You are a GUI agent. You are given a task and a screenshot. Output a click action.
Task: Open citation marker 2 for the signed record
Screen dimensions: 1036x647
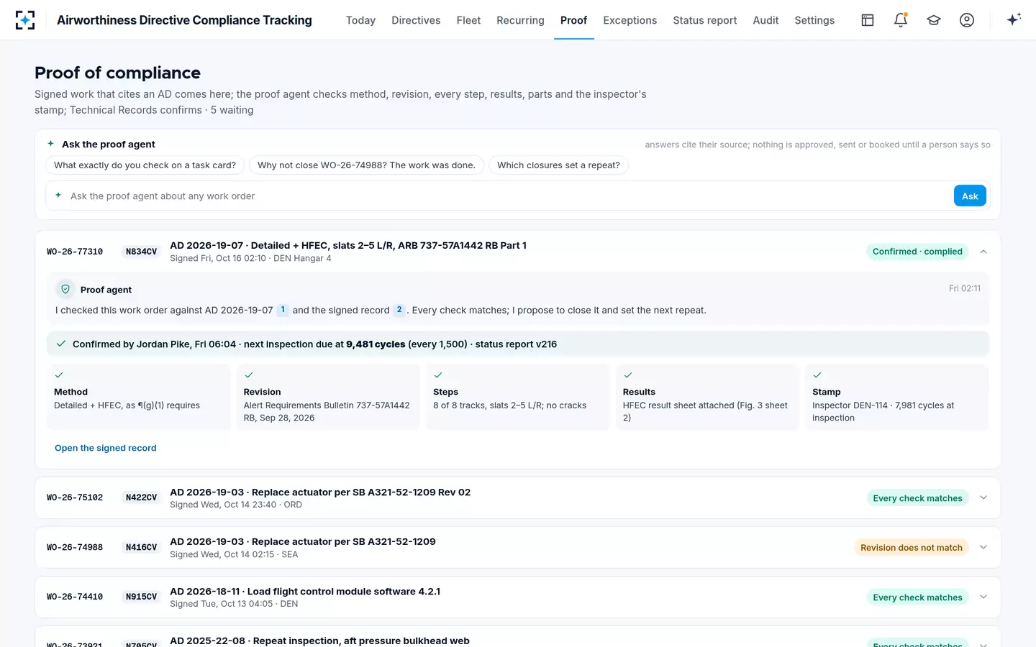(x=399, y=310)
